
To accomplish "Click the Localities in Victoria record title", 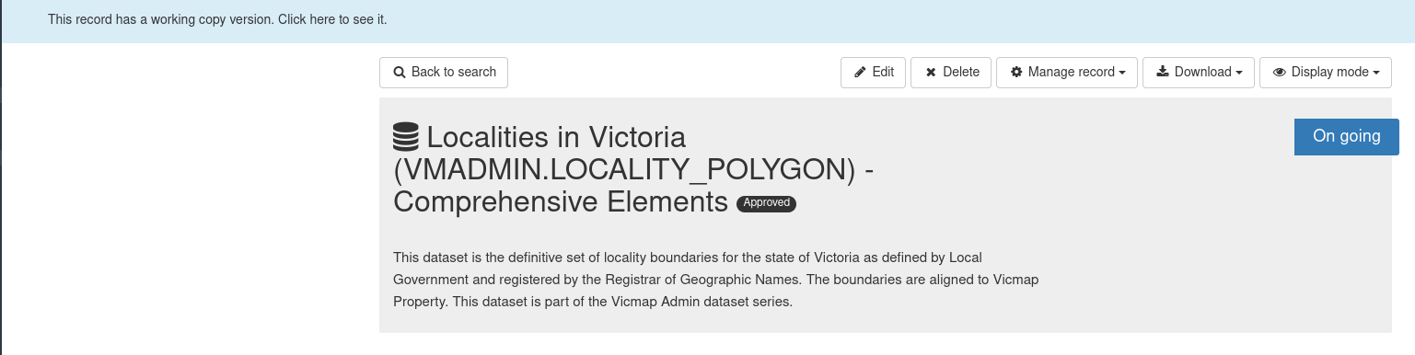I will pos(633,169).
